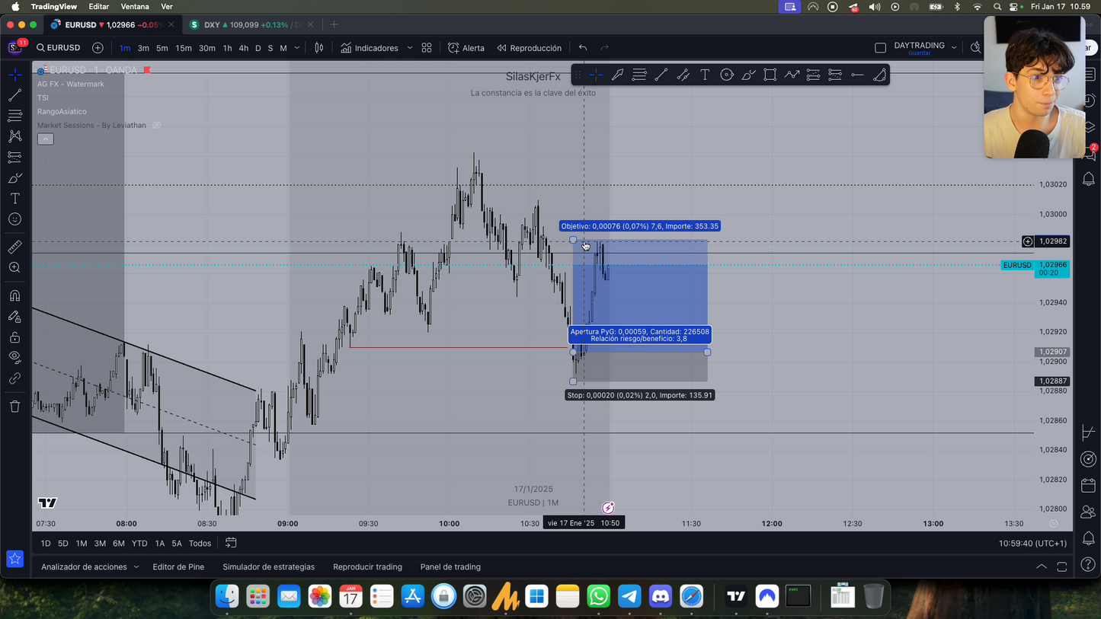Screen dimensions: 1101x619
Task: Select the zoom in tool
Action: pyautogui.click(x=15, y=267)
